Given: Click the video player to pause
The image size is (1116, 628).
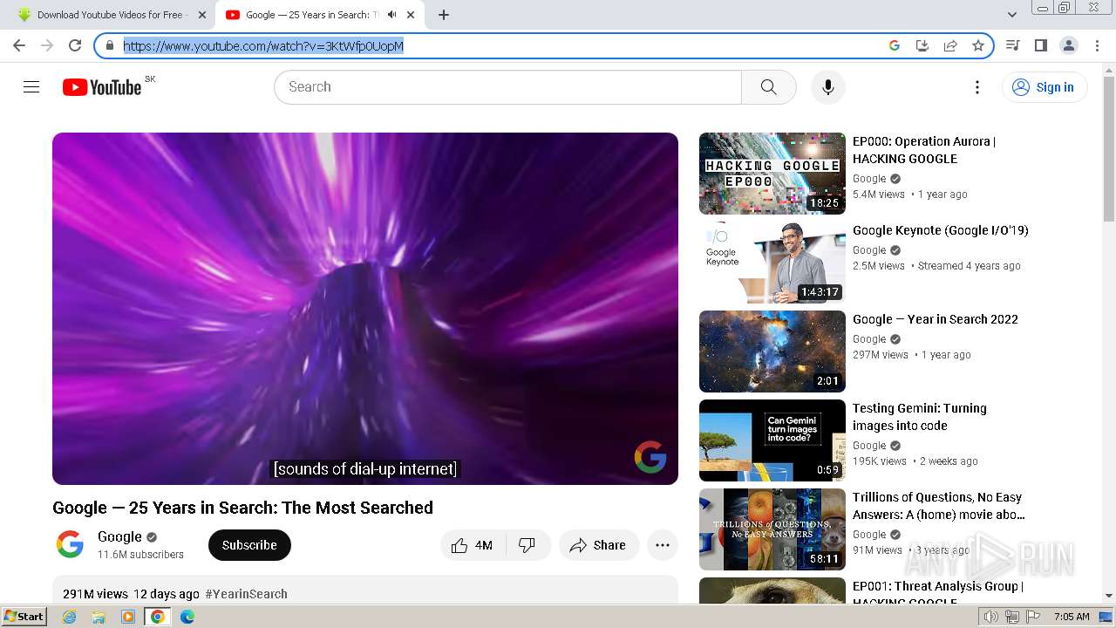Looking at the screenshot, I should coord(365,309).
